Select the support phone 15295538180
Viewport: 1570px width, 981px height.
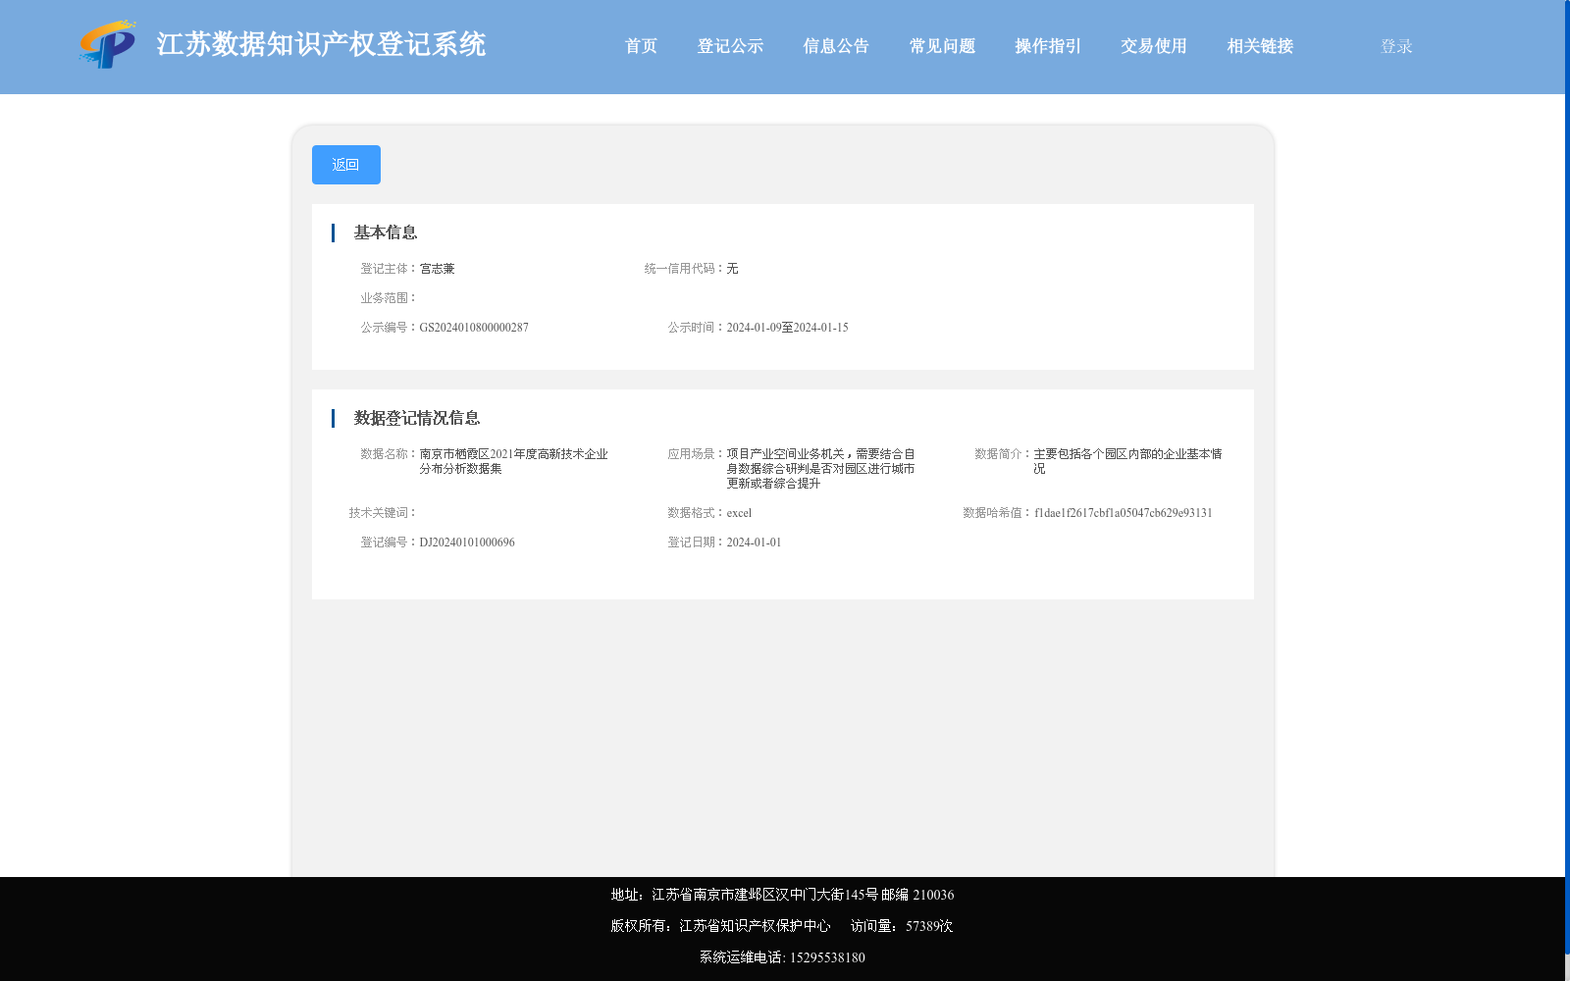click(827, 957)
